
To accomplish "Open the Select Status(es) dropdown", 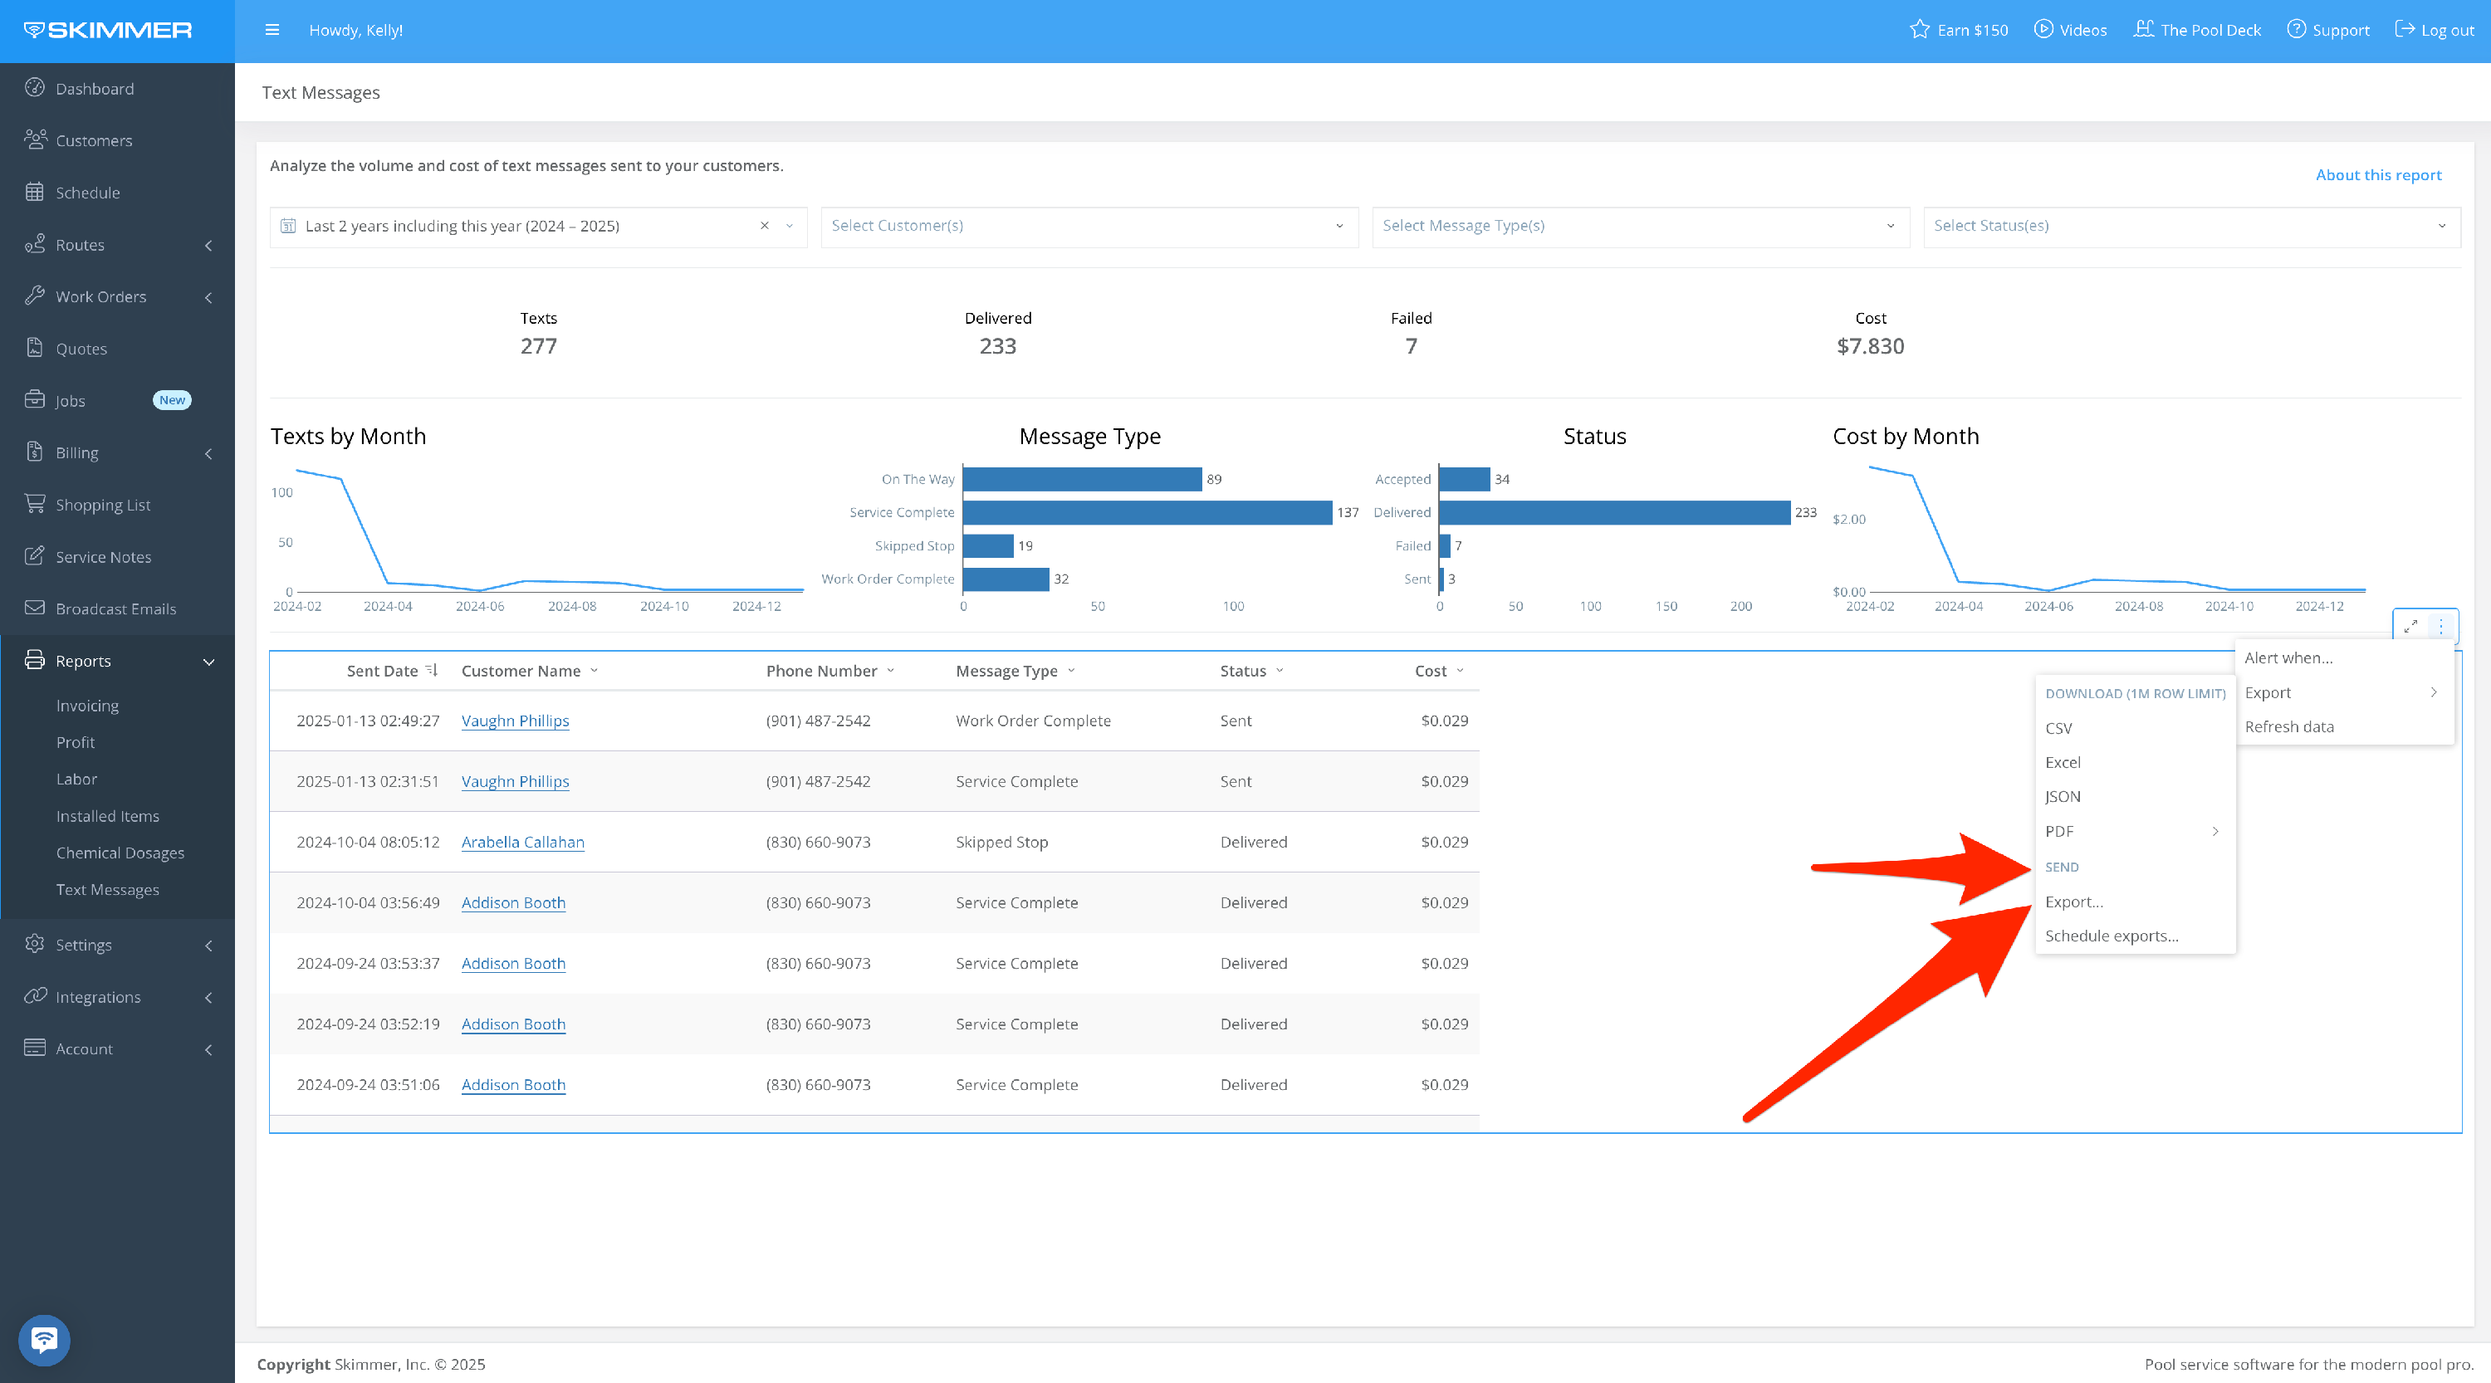I will point(2190,226).
